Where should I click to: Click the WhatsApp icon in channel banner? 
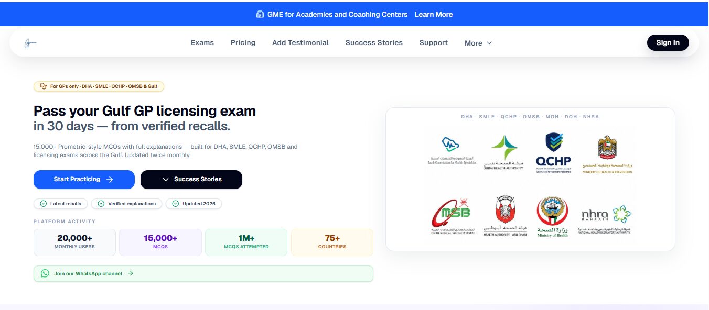(x=45, y=273)
